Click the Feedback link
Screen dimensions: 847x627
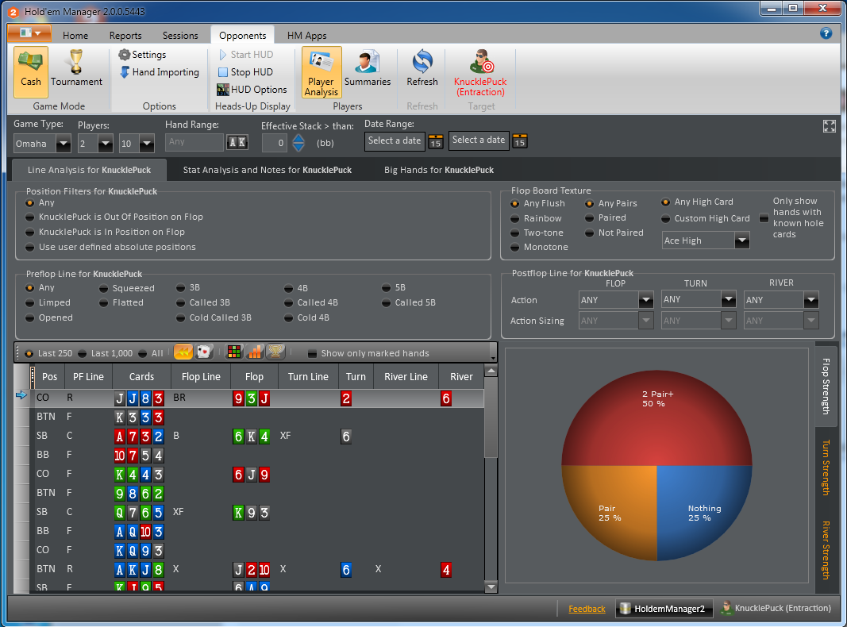pos(587,608)
